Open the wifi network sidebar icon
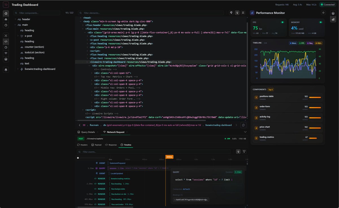The height and width of the screenshot is (208, 339). click(6, 53)
